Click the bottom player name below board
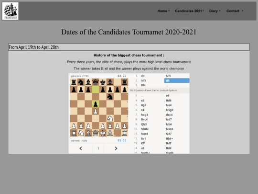This screenshot has height=194, width=258. click(x=79, y=141)
